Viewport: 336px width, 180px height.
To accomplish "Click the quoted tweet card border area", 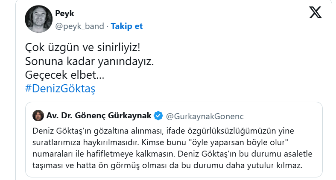I will [x=174, y=140].
